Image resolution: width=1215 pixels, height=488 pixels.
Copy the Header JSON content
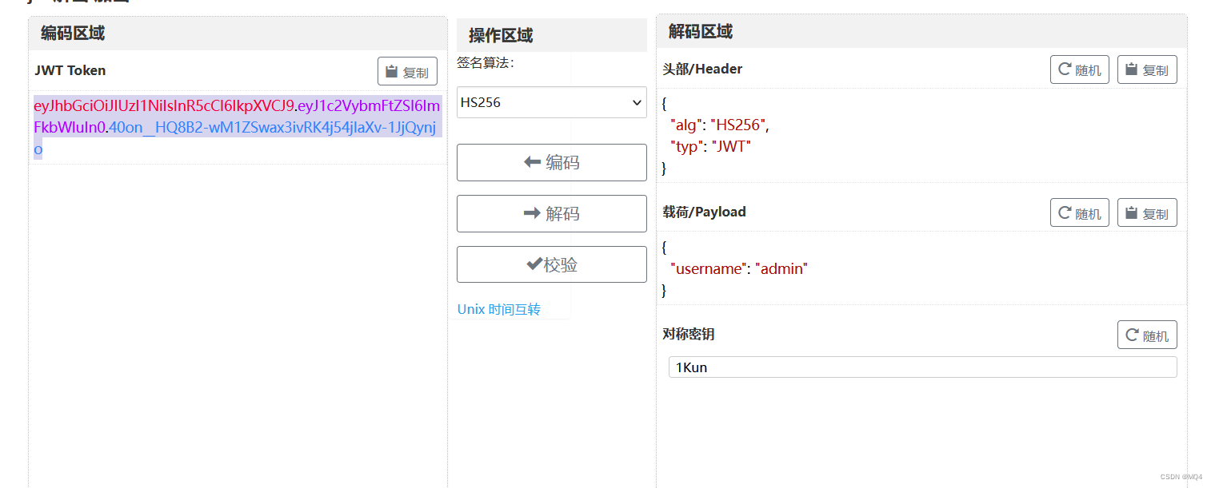[x=1146, y=70]
